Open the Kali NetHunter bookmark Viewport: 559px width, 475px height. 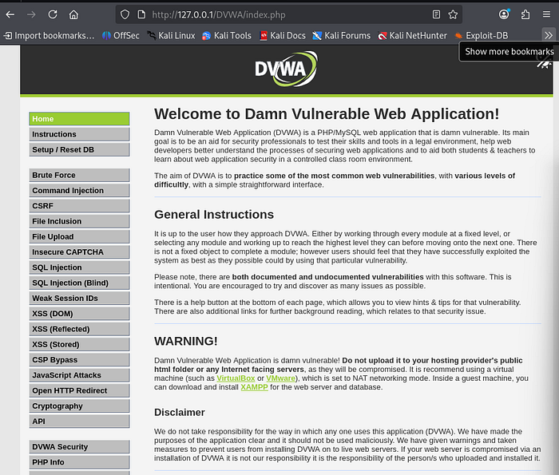coord(413,36)
